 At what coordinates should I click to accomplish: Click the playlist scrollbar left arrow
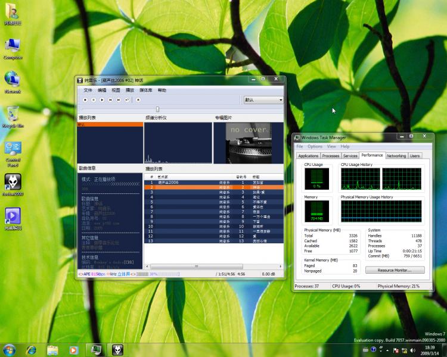(x=147, y=267)
